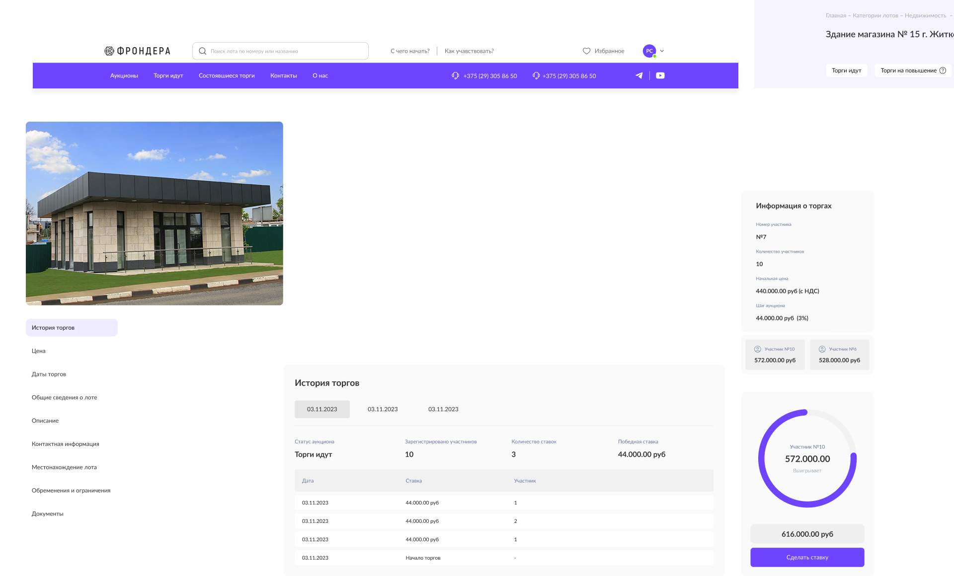Select Цена in the left sidebar
The height and width of the screenshot is (576, 954).
[x=38, y=351]
